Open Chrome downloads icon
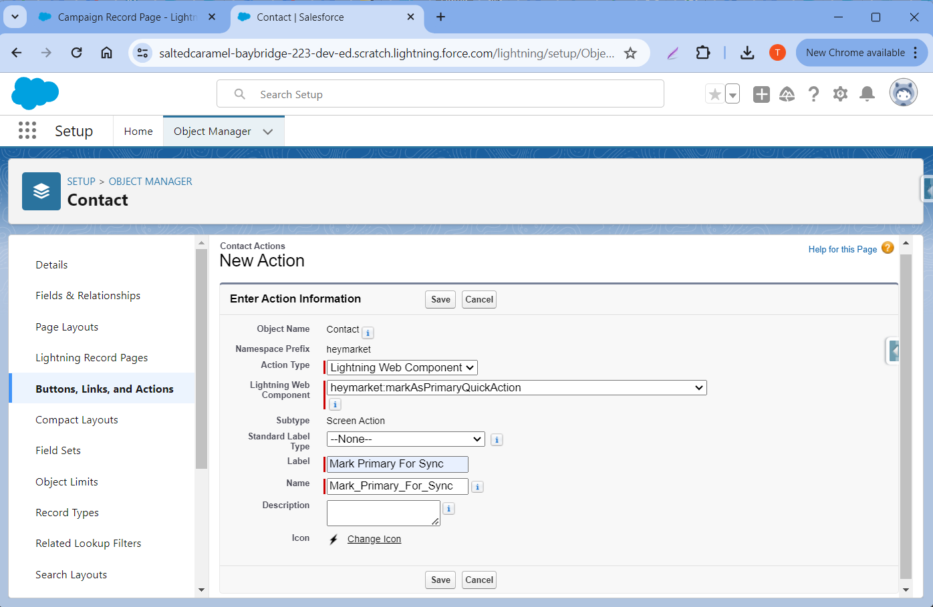 pyautogui.click(x=747, y=53)
